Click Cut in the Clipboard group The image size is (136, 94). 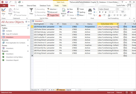[x=16, y=9]
